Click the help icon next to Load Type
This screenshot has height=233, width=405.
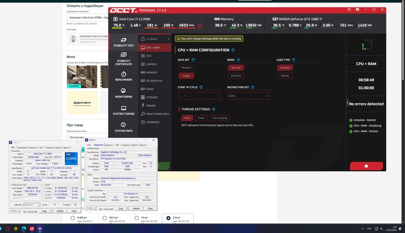[293, 60]
